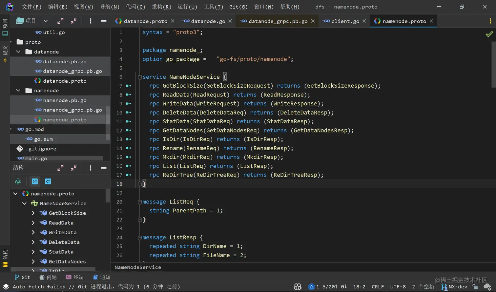
Task: Click gutter implementation icon on line 13
Action: [129, 139]
